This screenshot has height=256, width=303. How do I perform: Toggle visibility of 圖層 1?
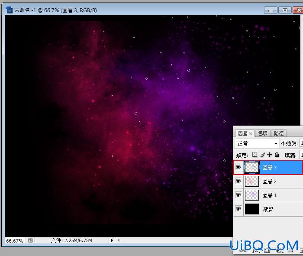pos(238,194)
